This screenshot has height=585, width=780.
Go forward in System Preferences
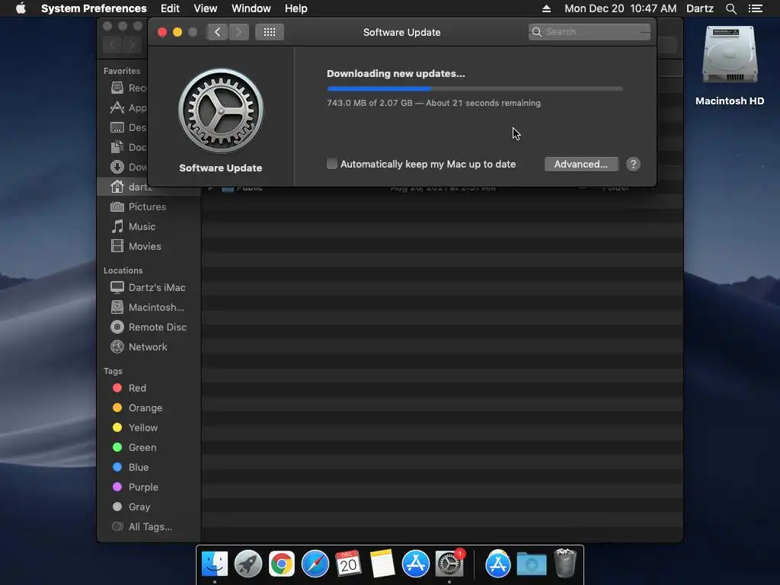[x=238, y=32]
